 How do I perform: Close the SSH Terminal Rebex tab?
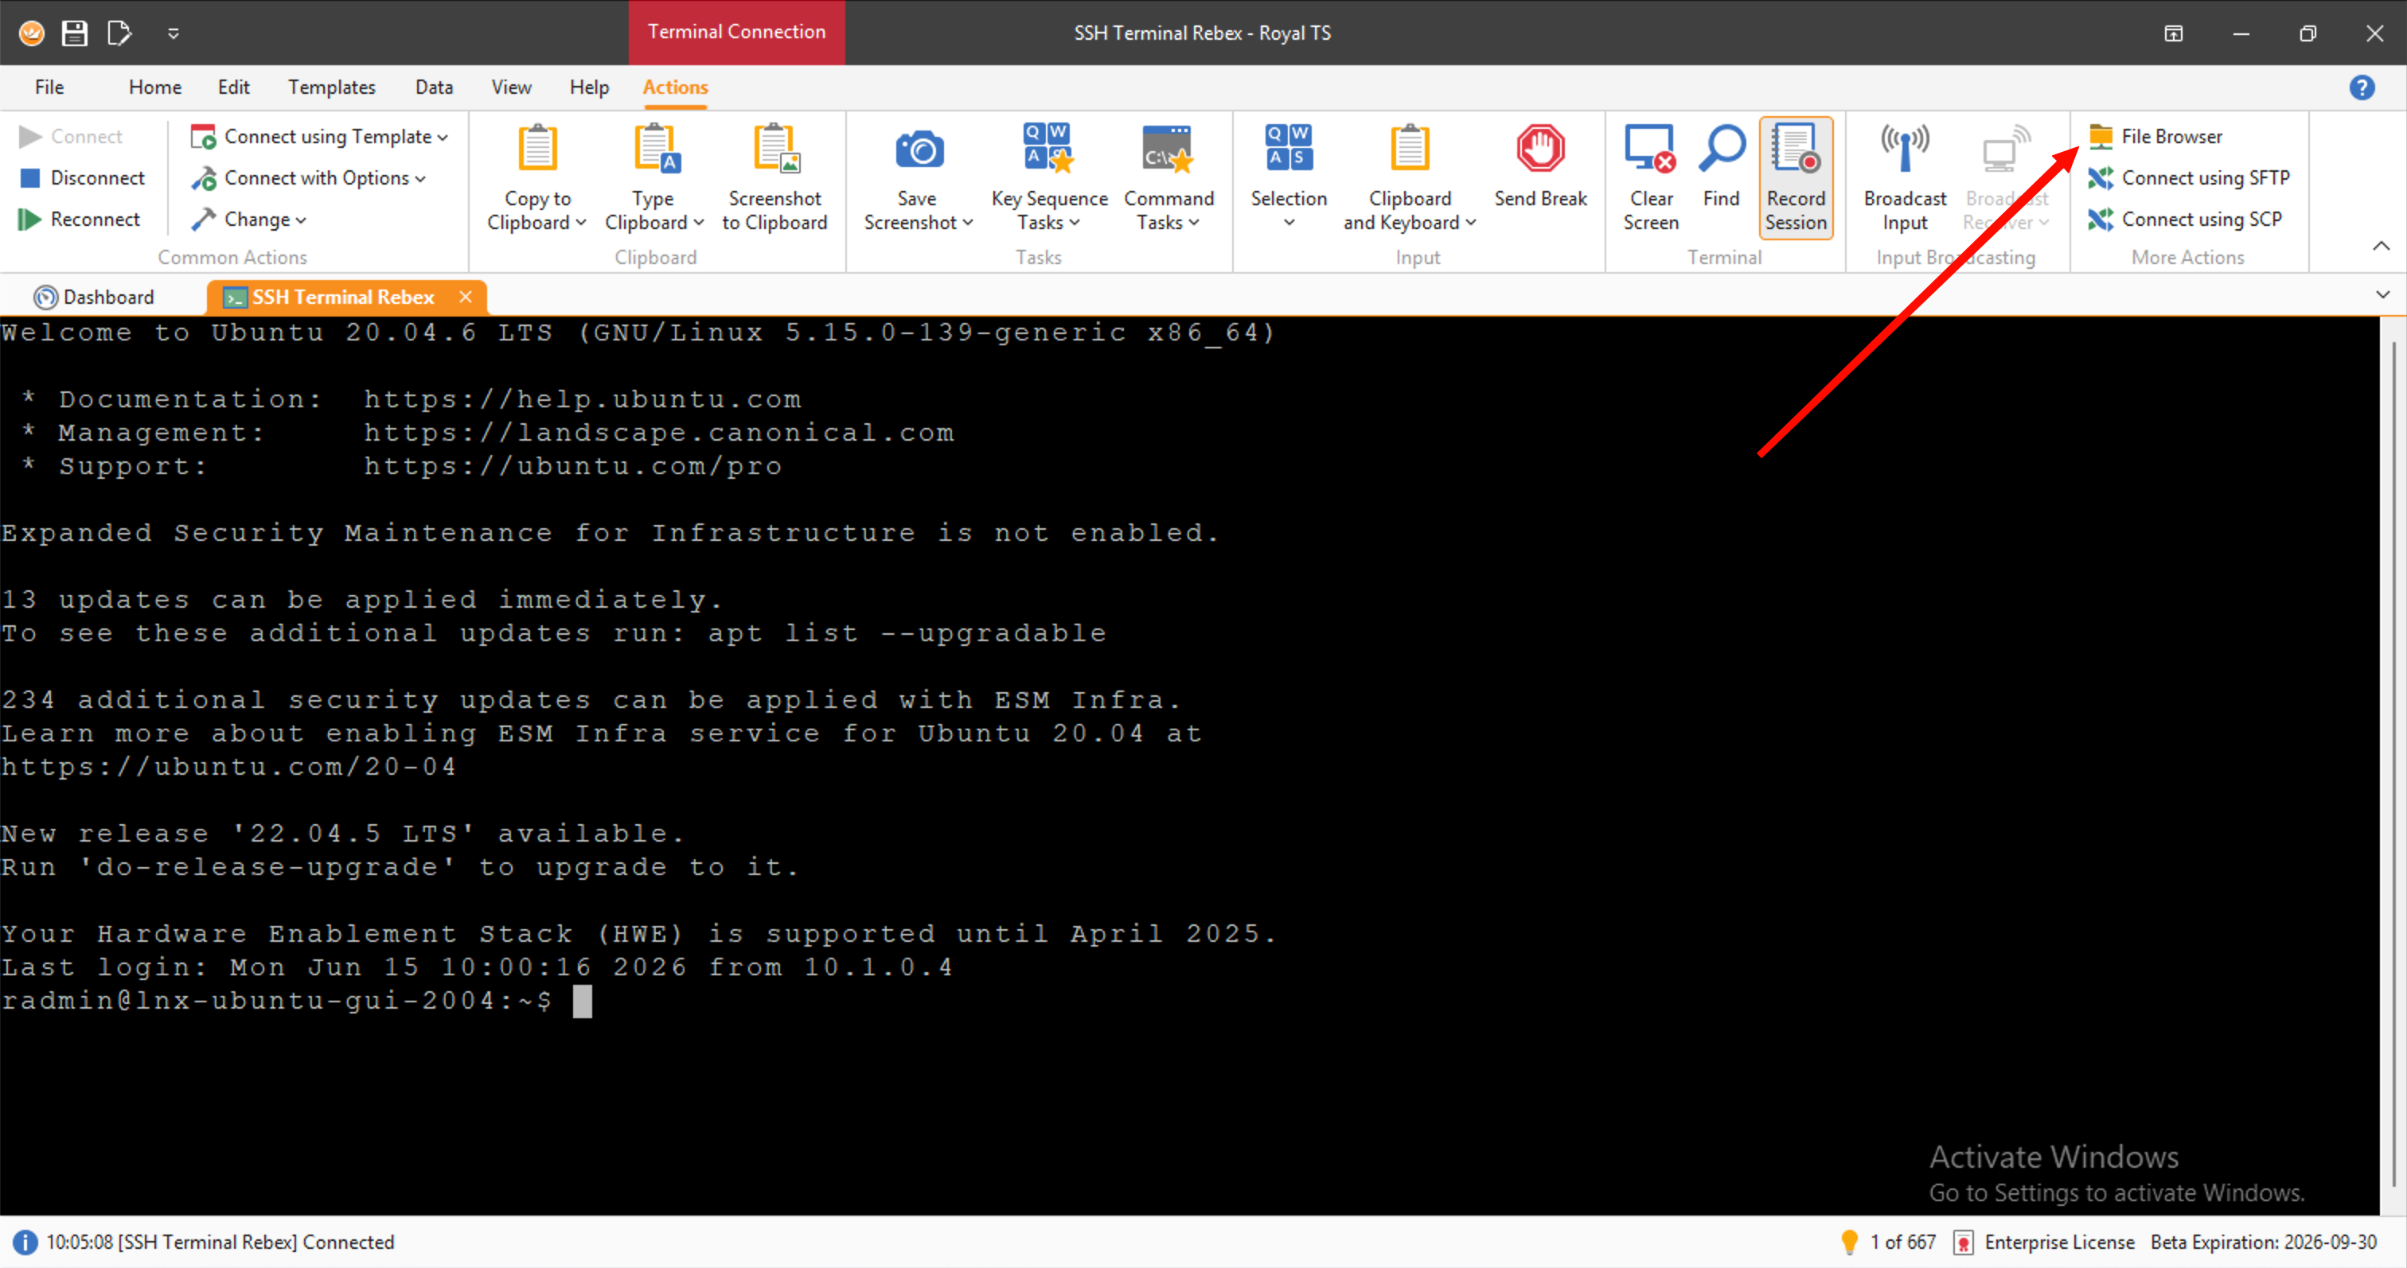[x=466, y=297]
